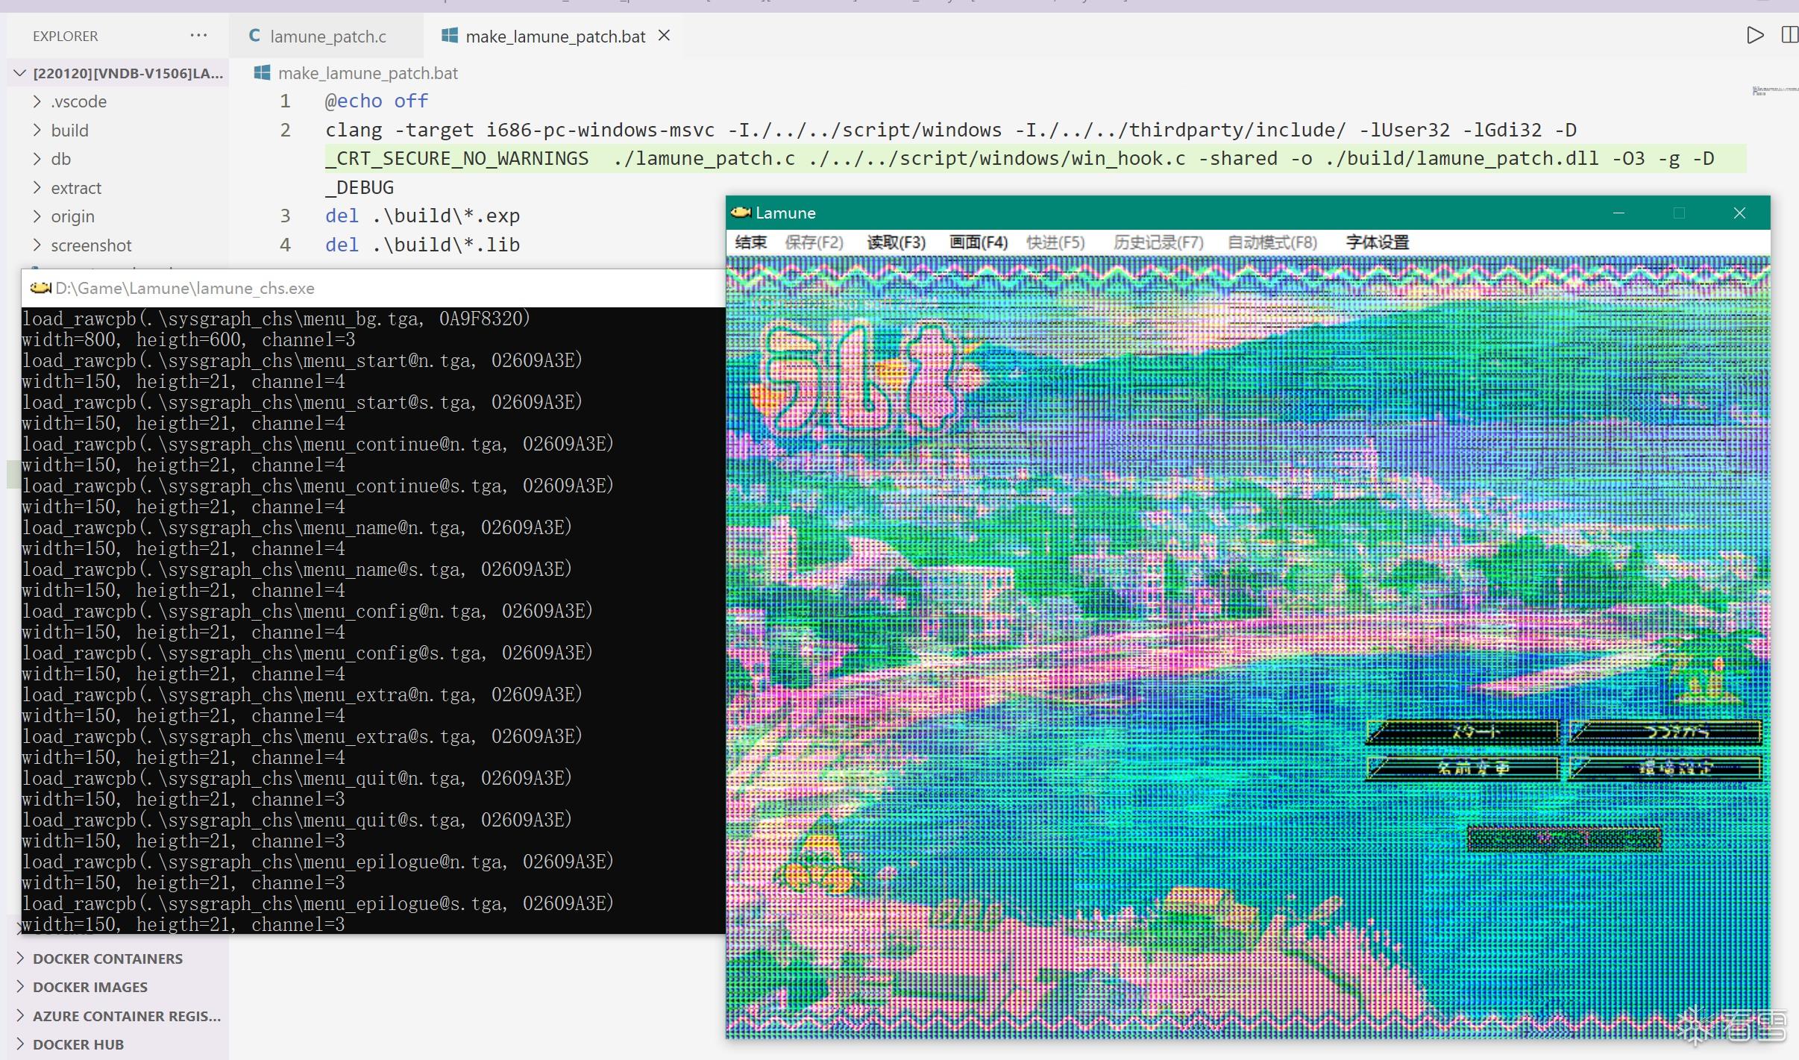Collapse the project root folder
The image size is (1799, 1060).
(20, 73)
